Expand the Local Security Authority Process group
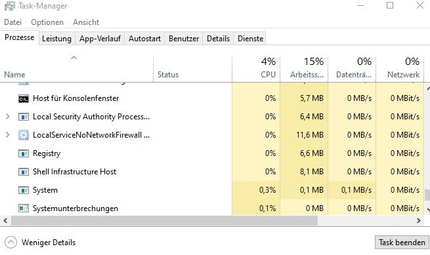The width and height of the screenshot is (430, 255). tap(8, 117)
